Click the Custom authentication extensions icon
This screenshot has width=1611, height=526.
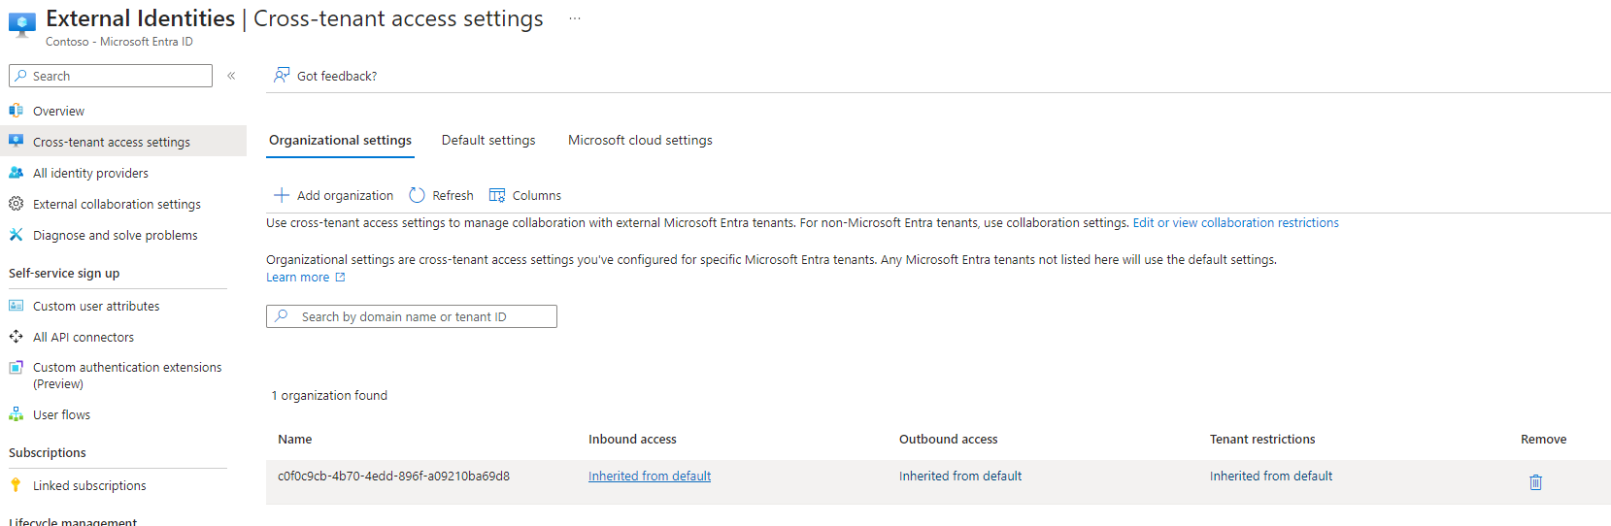[x=16, y=368]
